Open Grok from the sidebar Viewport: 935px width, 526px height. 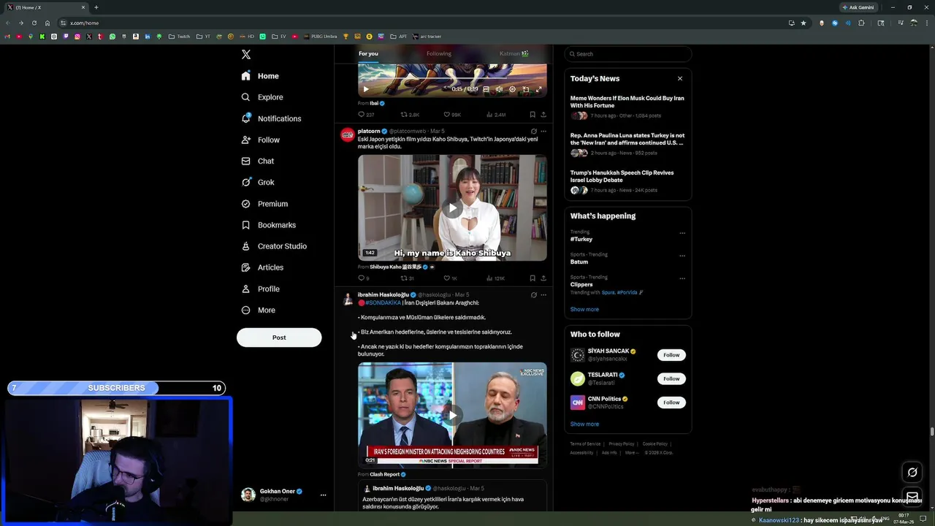click(257, 182)
